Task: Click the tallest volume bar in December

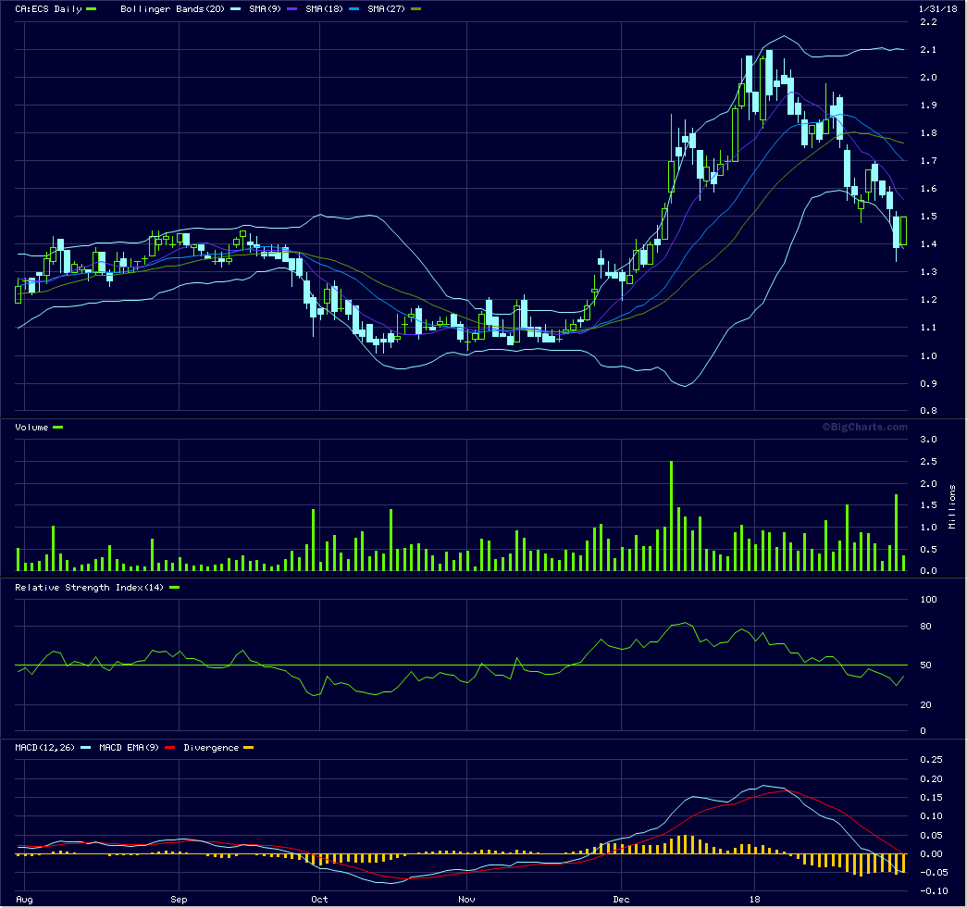Action: click(x=671, y=516)
